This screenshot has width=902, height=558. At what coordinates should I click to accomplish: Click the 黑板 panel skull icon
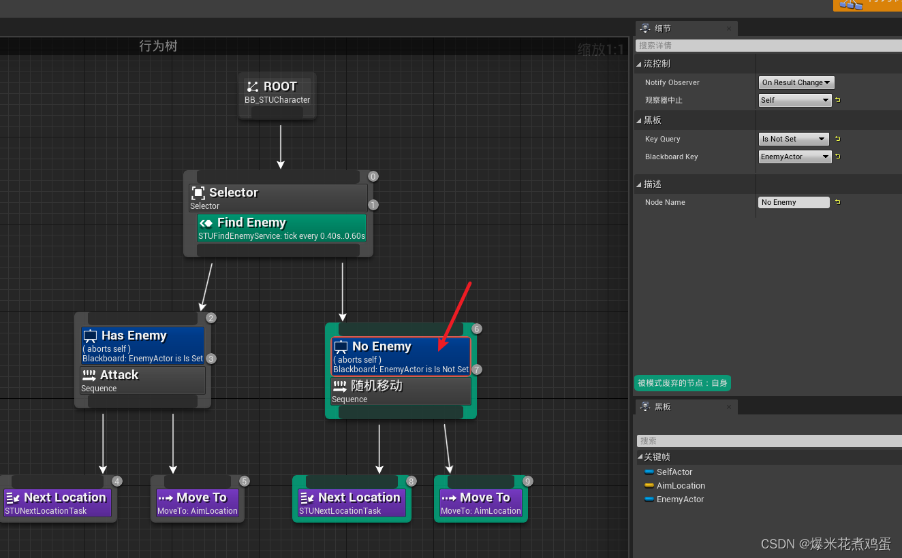pos(645,407)
